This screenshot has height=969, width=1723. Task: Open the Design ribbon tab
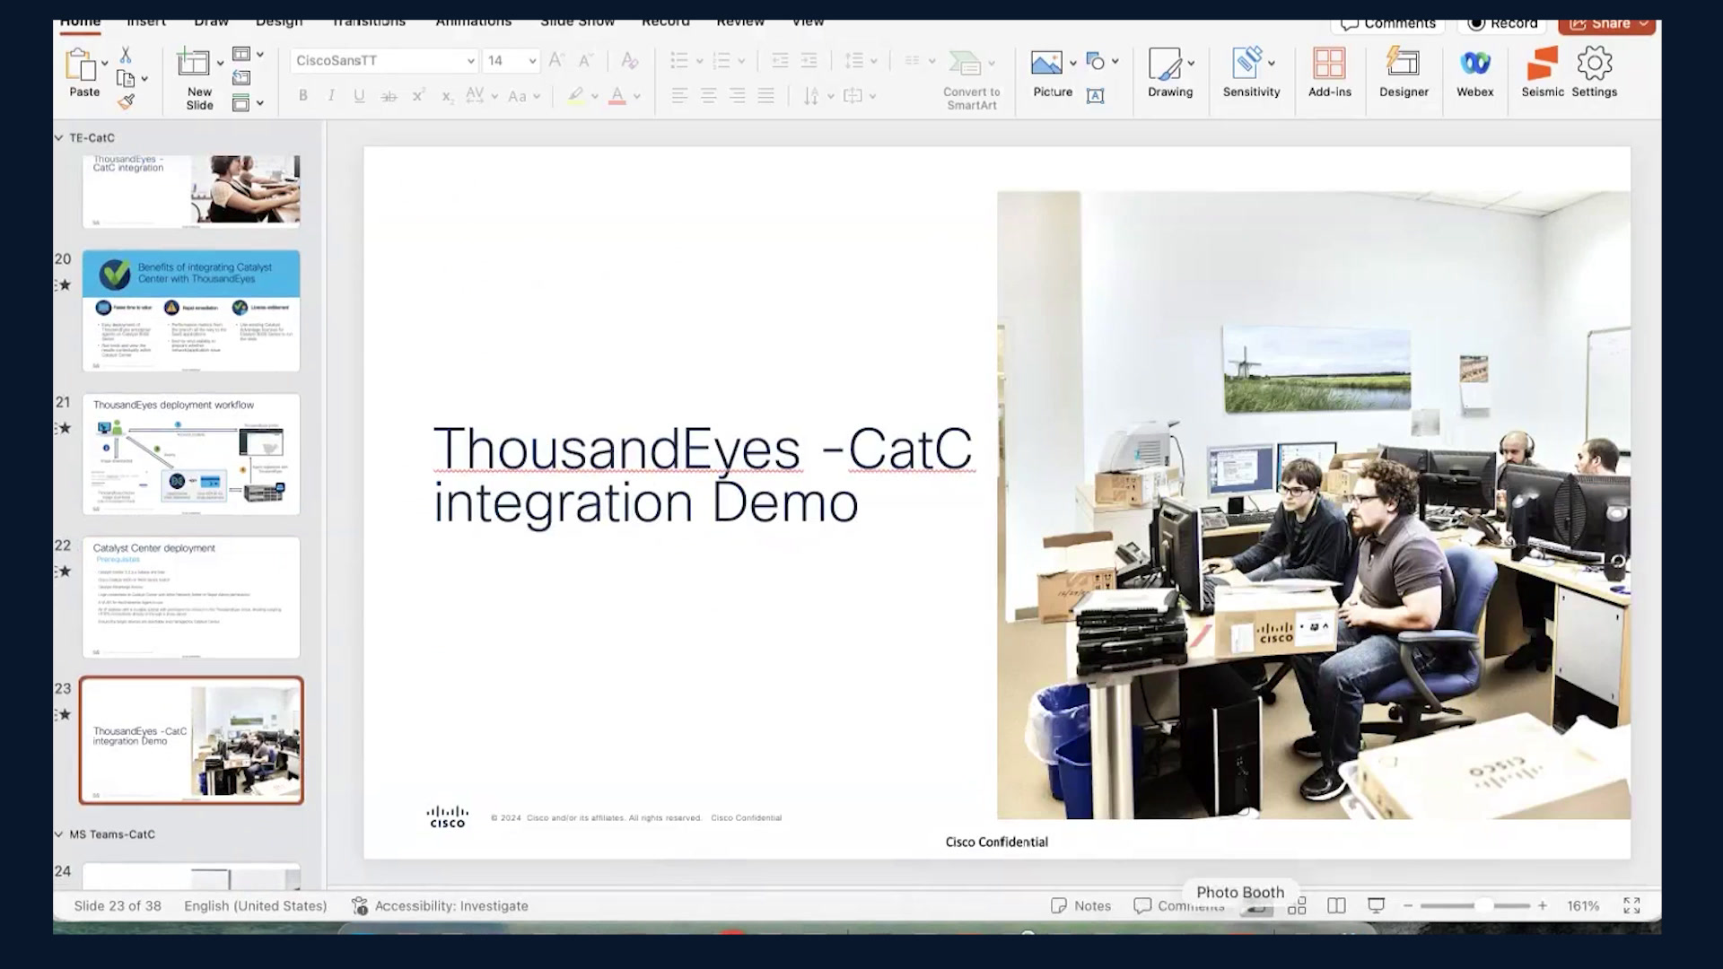[x=279, y=22]
